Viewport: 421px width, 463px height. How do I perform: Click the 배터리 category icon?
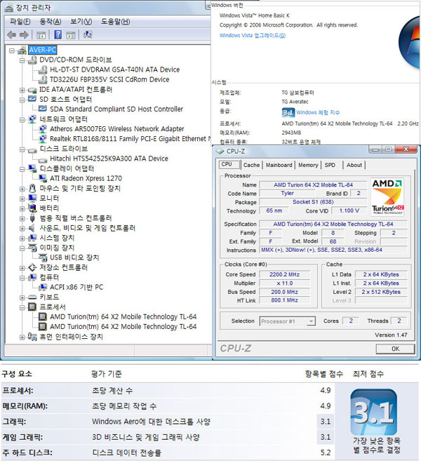[x=32, y=208]
